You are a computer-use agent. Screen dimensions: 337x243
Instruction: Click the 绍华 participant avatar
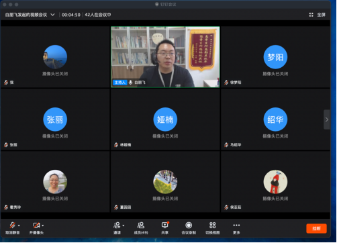pyautogui.click(x=275, y=119)
